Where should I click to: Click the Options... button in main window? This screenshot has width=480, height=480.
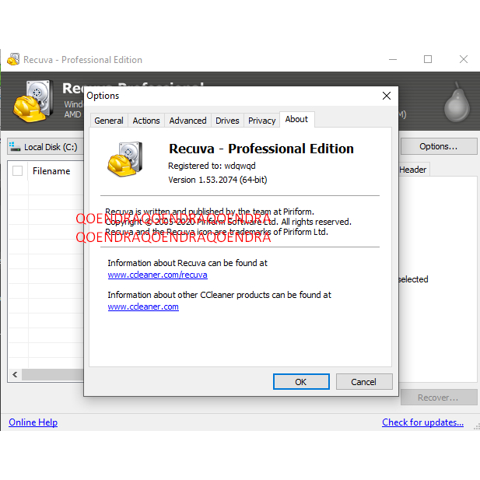click(x=438, y=146)
